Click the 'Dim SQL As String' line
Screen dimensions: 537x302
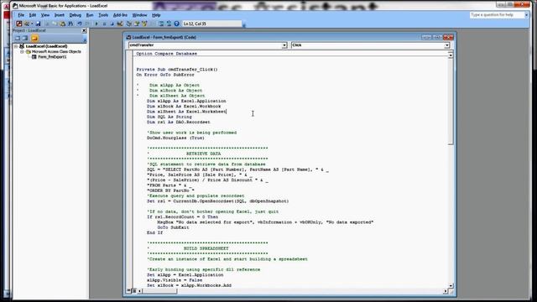(x=169, y=117)
